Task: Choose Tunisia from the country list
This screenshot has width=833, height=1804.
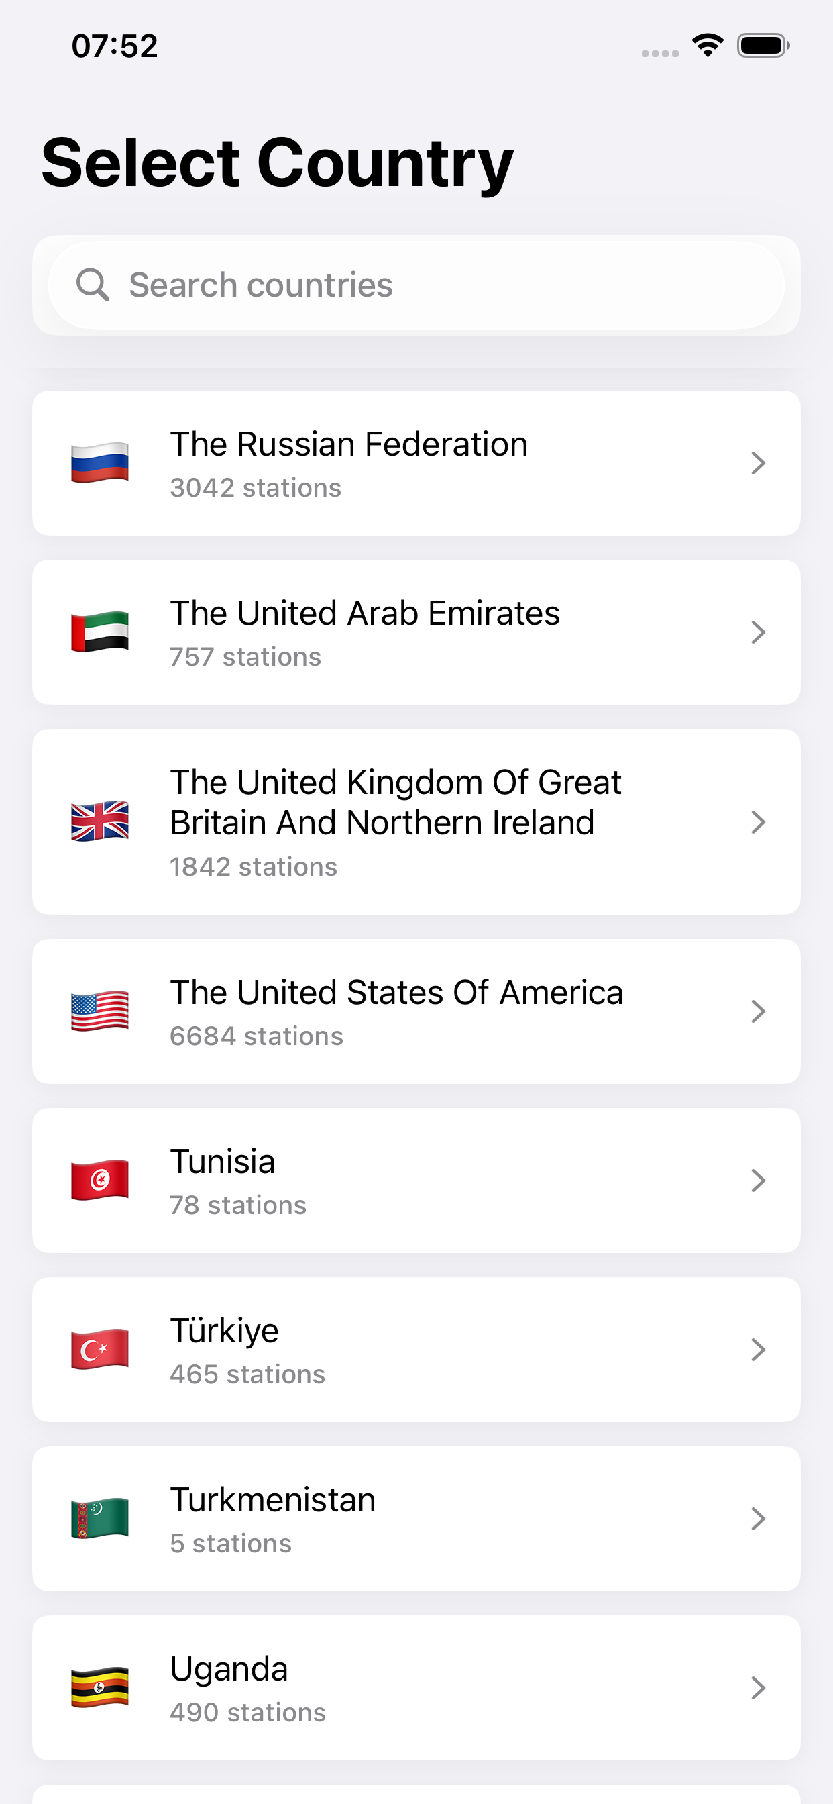Action: tap(223, 1162)
